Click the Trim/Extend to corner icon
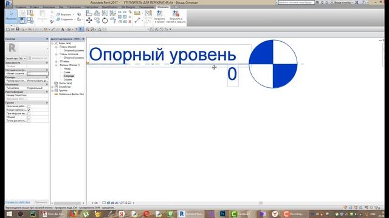This screenshot has height=218, width=389. pyautogui.click(x=113, y=21)
